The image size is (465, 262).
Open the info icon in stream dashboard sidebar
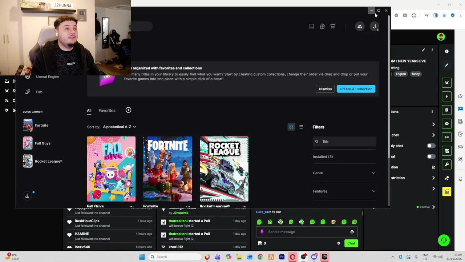447,51
